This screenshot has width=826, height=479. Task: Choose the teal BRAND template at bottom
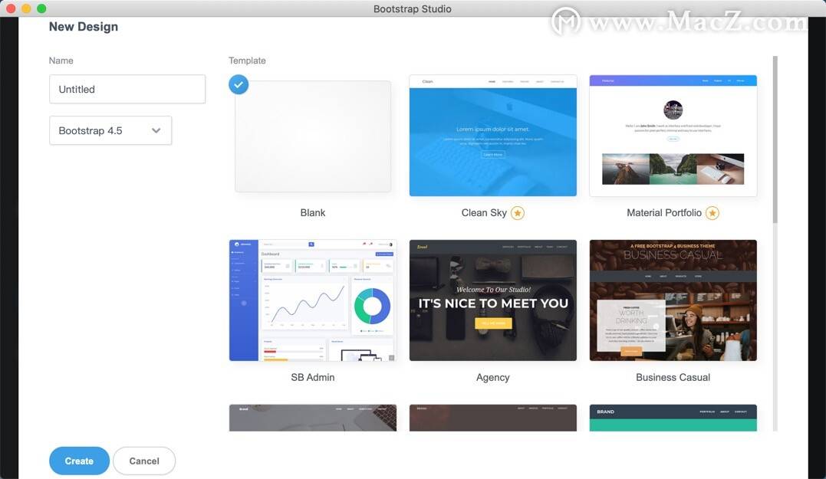pyautogui.click(x=673, y=418)
